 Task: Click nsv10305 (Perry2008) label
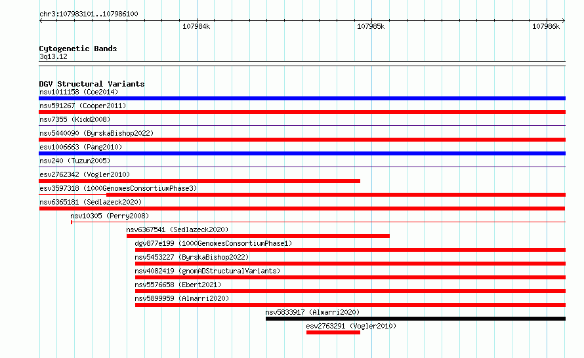coord(110,216)
